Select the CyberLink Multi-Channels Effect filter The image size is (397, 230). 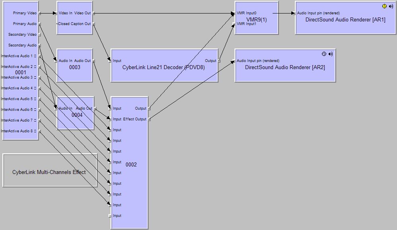coord(50,170)
